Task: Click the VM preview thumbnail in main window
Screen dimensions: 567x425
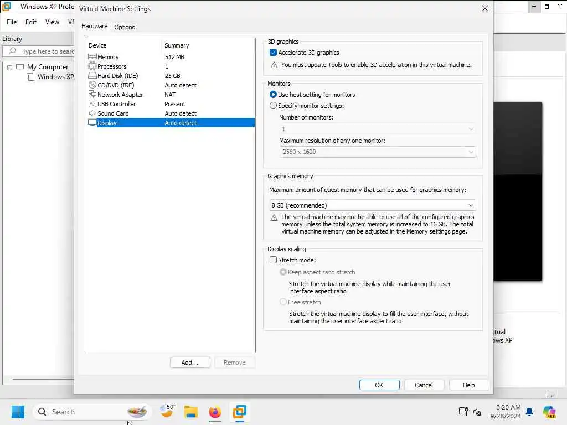Action: 518,191
